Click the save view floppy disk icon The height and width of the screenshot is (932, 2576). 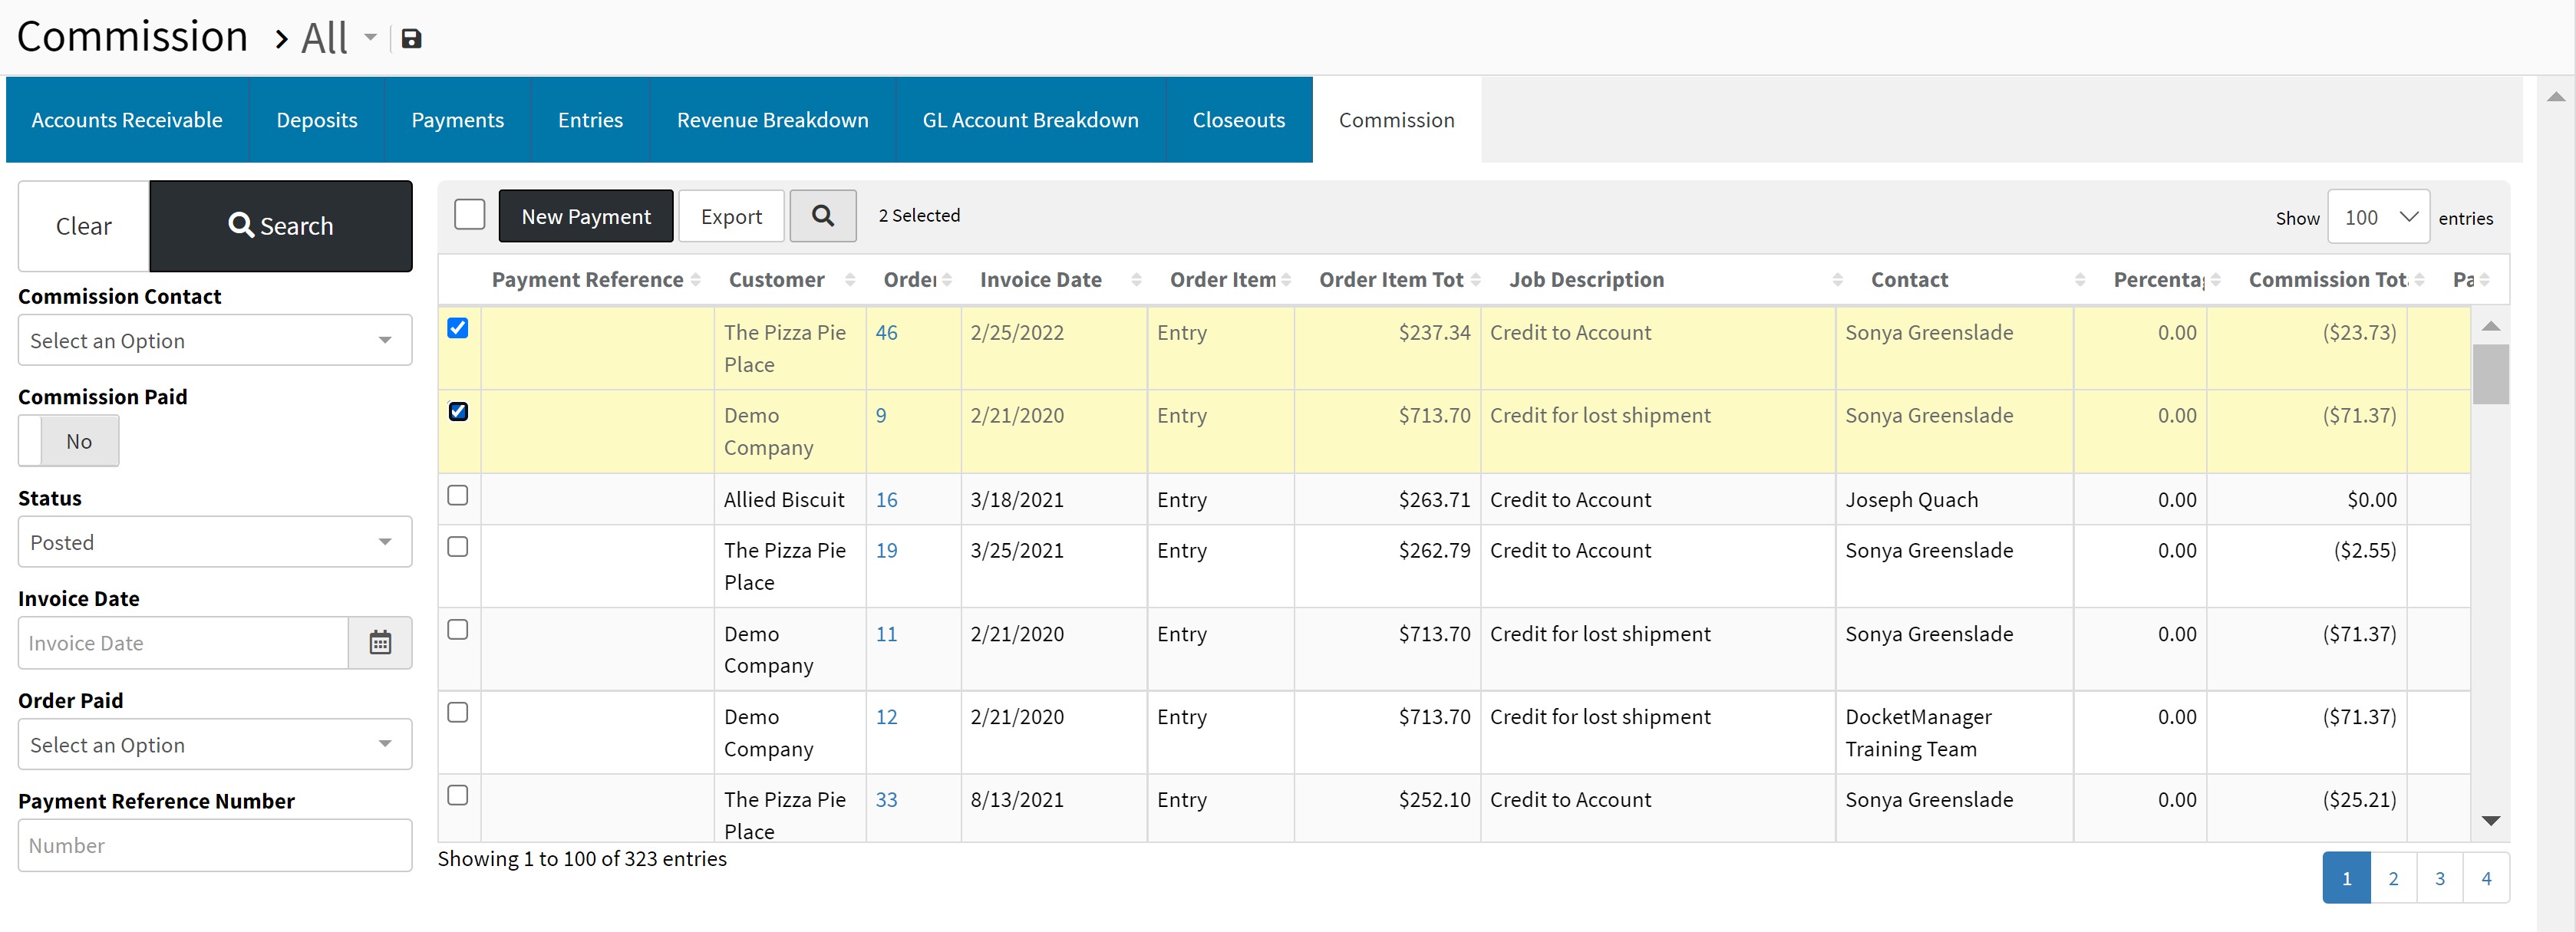411,39
